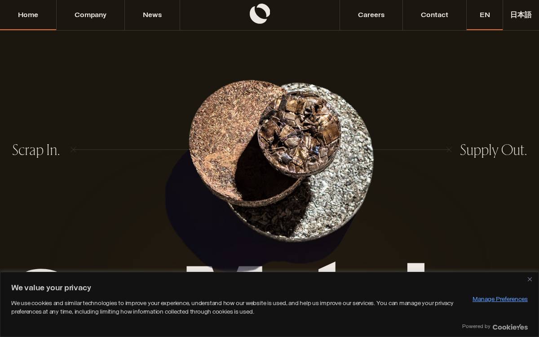This screenshot has width=539, height=337.
Task: Navigate to the Careers page
Action: click(371, 15)
